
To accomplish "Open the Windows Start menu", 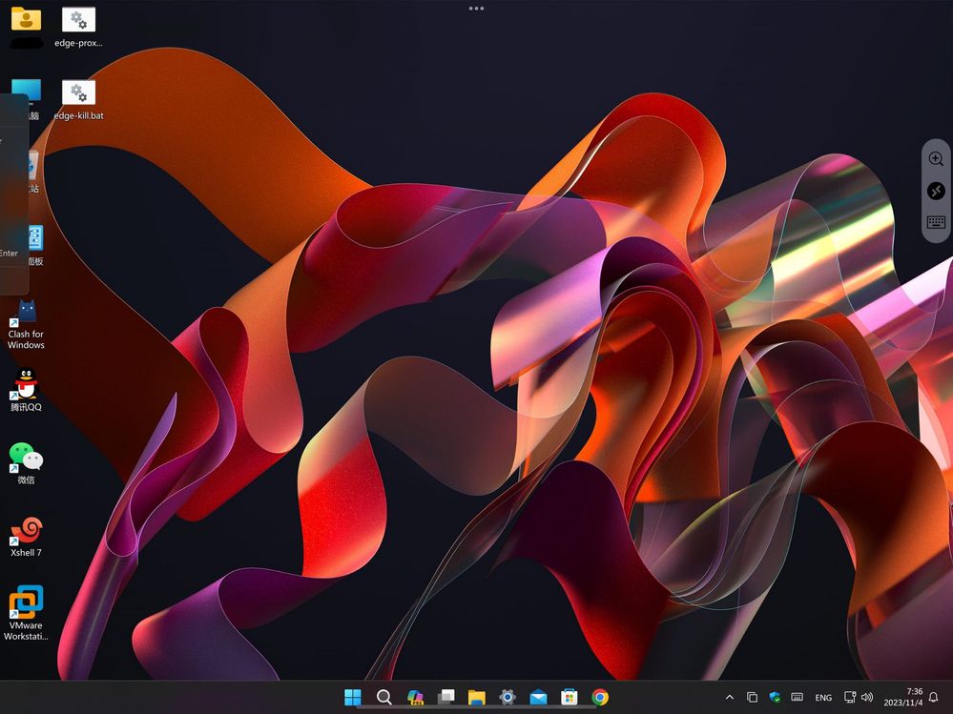I will (x=353, y=697).
